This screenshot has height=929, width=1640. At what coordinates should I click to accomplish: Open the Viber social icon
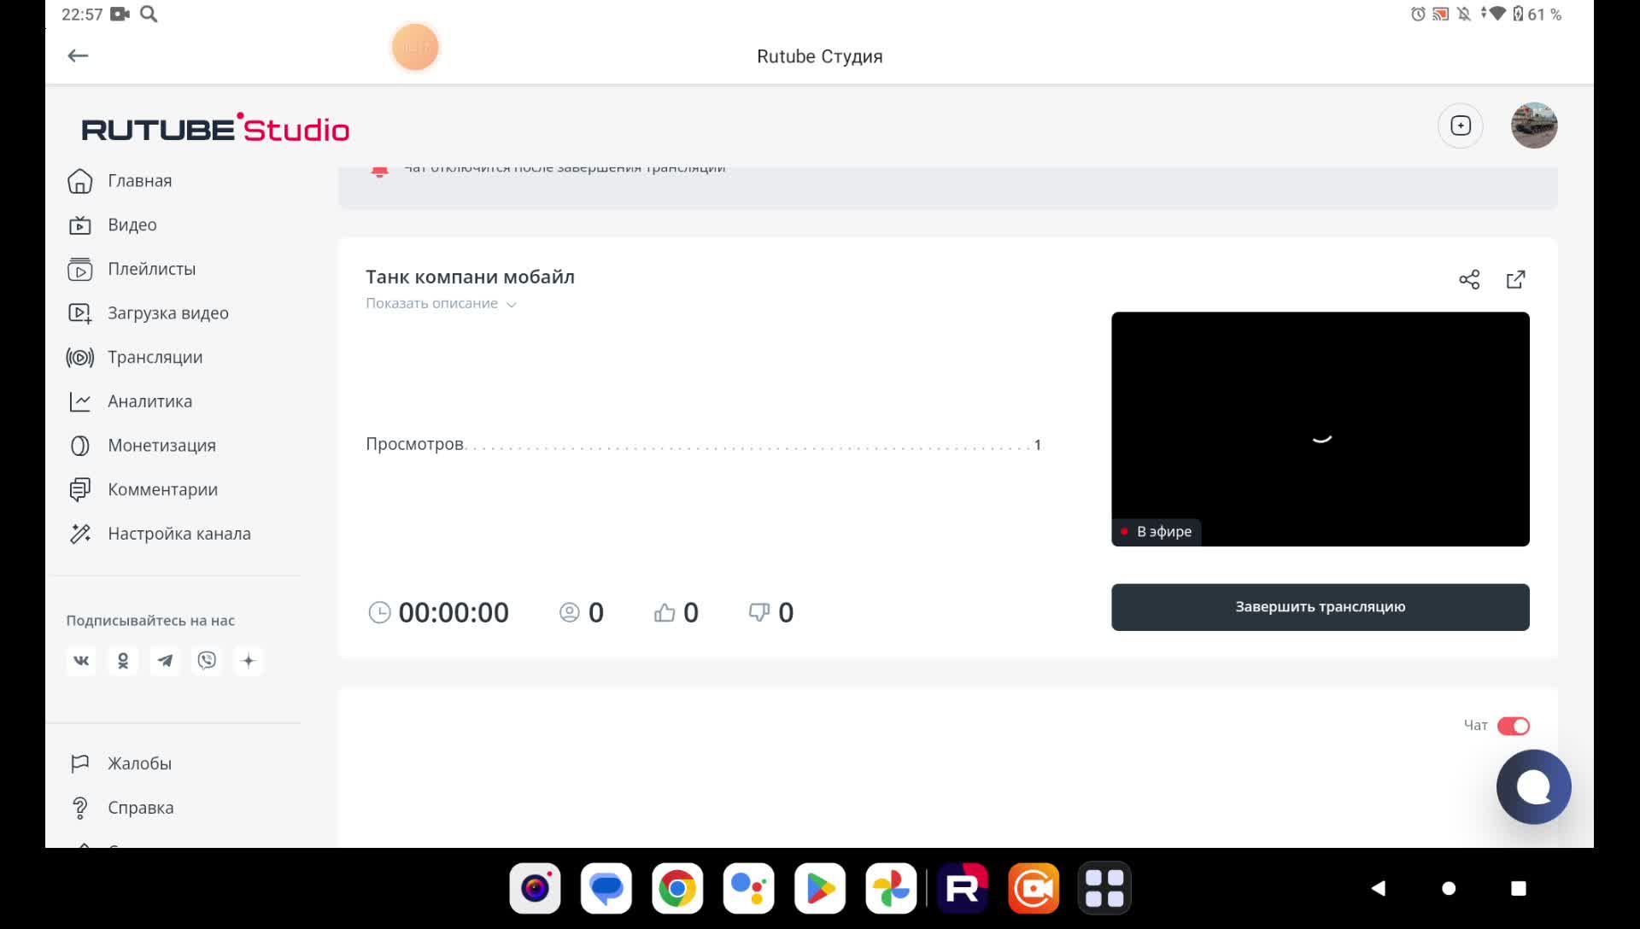(207, 661)
